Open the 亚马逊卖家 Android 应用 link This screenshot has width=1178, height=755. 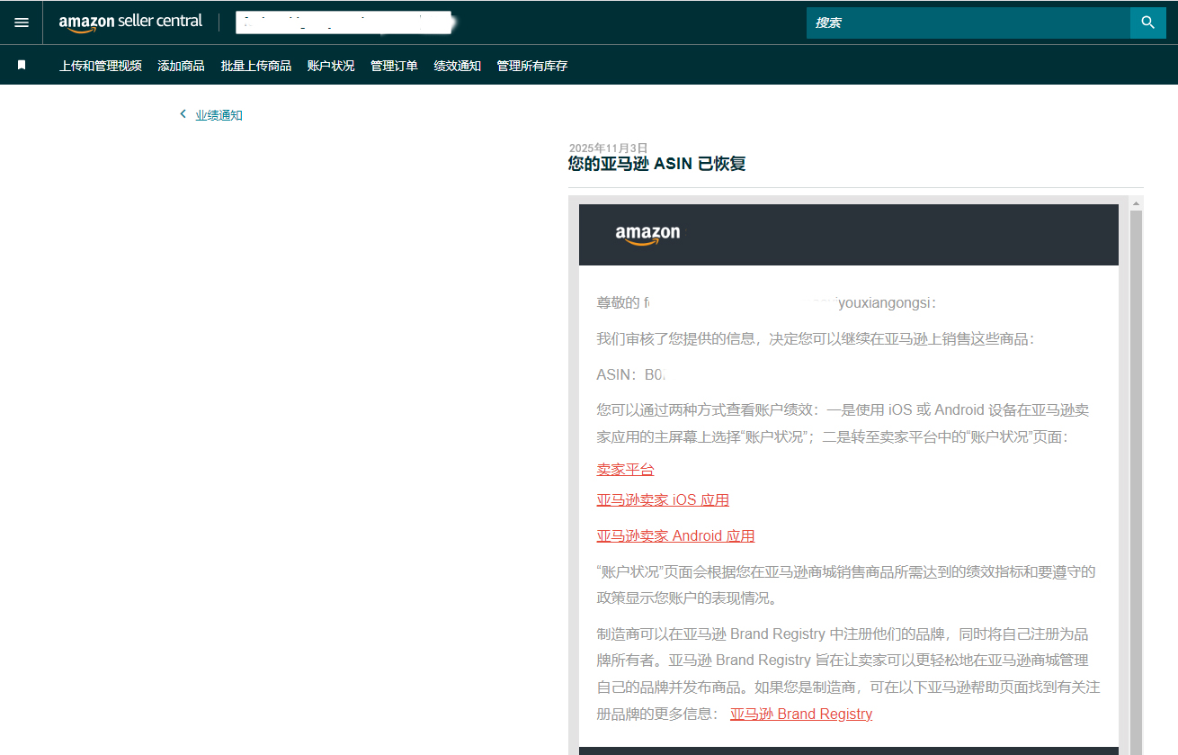coord(675,535)
